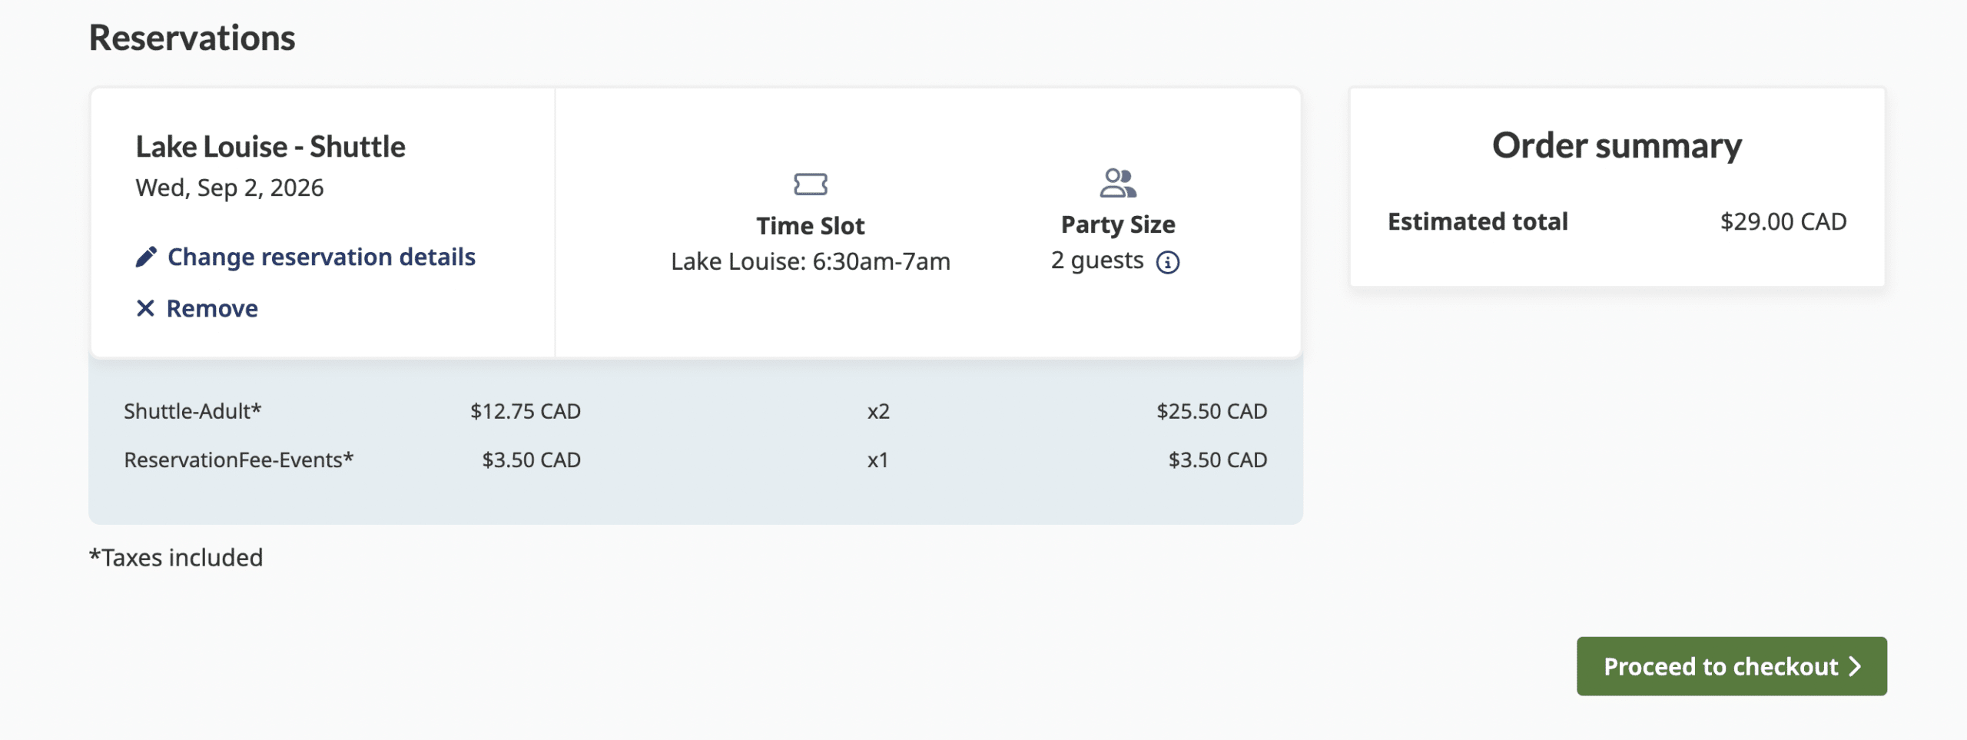This screenshot has height=740, width=1967.
Task: Click the Order summary heading
Action: point(1617,145)
